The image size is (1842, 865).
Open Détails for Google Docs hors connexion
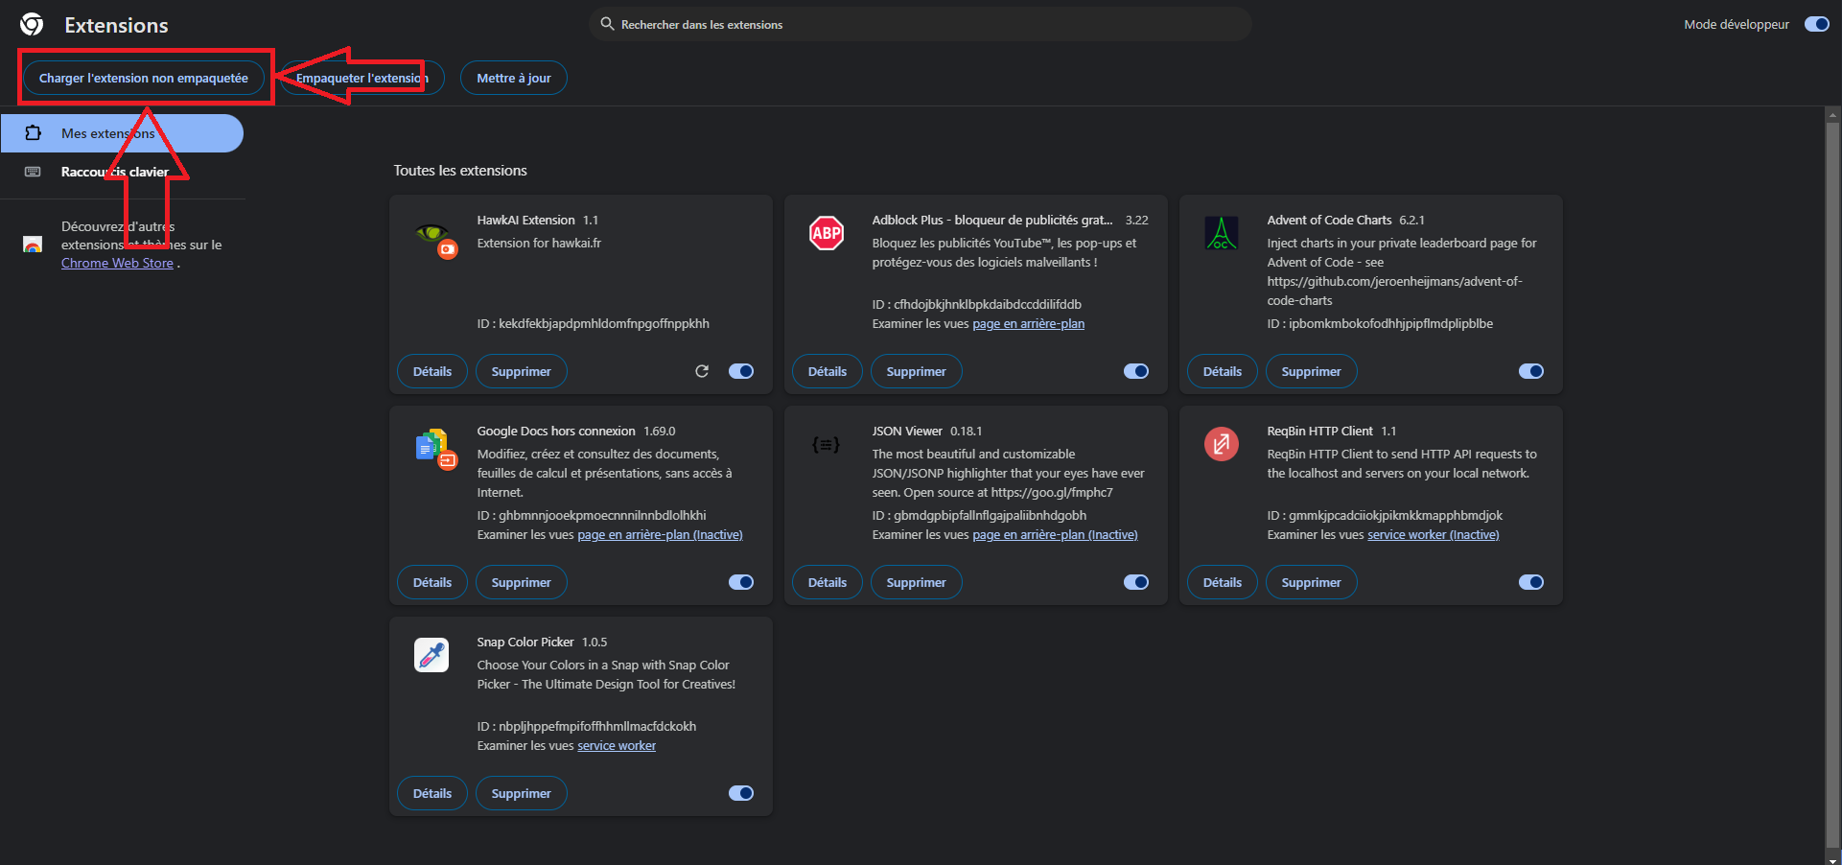point(432,582)
